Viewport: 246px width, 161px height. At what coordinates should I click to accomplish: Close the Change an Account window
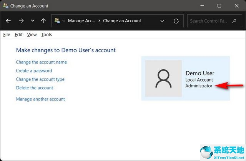click(237, 6)
